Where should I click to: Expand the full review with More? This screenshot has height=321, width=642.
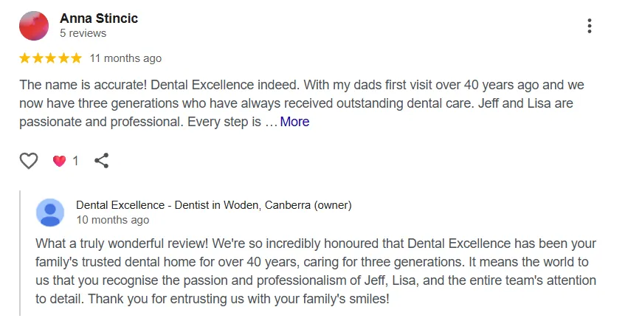click(294, 122)
